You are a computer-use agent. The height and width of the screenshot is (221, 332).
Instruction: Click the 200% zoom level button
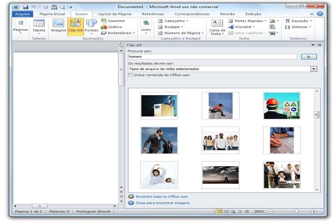pyautogui.click(x=259, y=211)
